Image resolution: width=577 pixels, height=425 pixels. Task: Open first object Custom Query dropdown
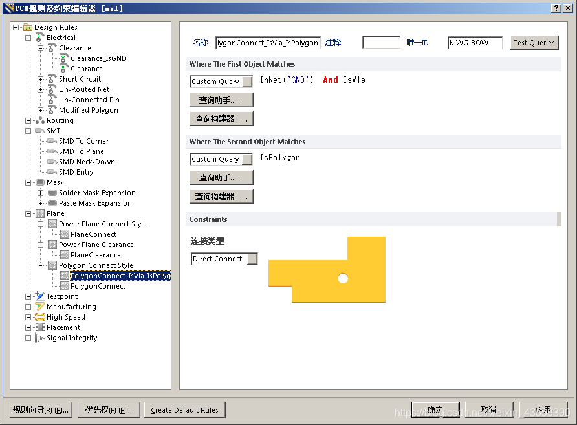click(x=246, y=82)
